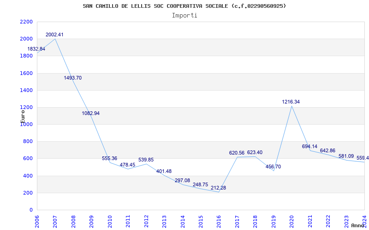Click the 2200 y-axis tick value

(x=26, y=22)
